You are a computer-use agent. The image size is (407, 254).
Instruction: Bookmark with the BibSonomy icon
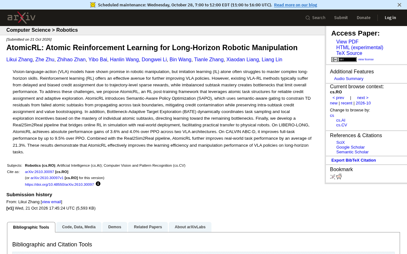tap(333, 177)
